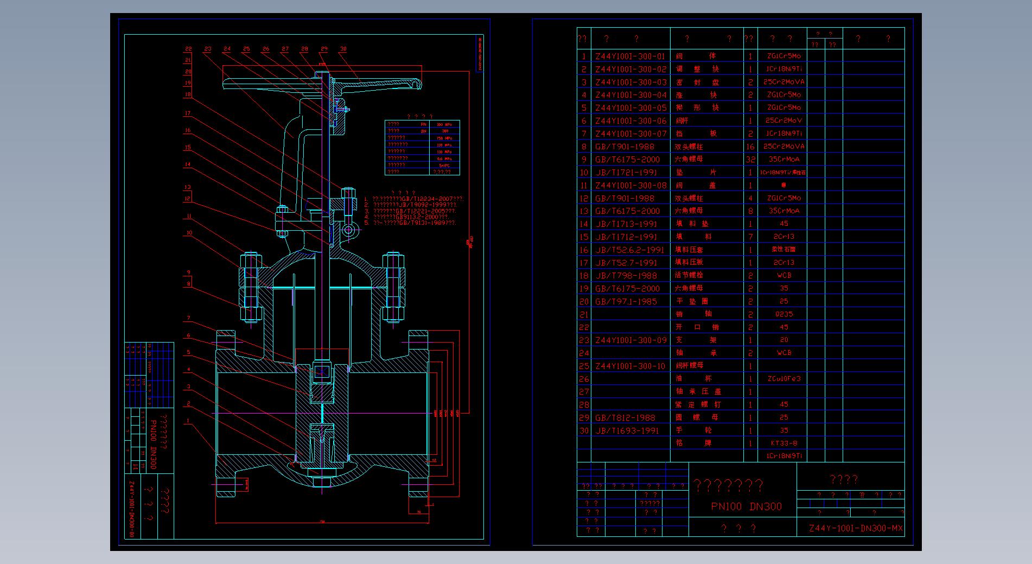This screenshot has height=564, width=1032.
Task: Click the 填料压板 name cell
Action: 689,262
